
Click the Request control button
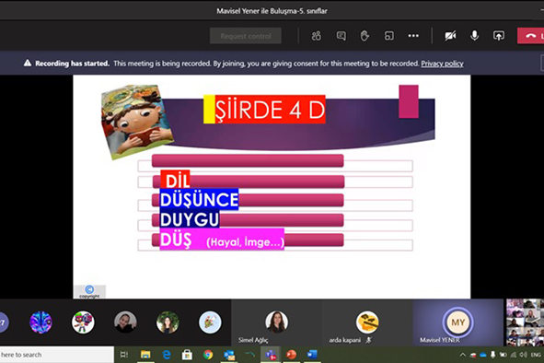coord(246,36)
